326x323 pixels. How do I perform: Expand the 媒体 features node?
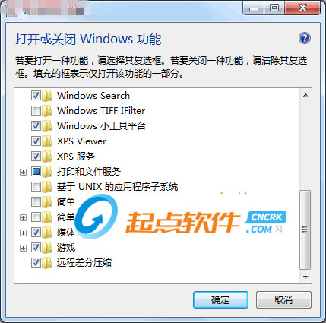pos(23,233)
